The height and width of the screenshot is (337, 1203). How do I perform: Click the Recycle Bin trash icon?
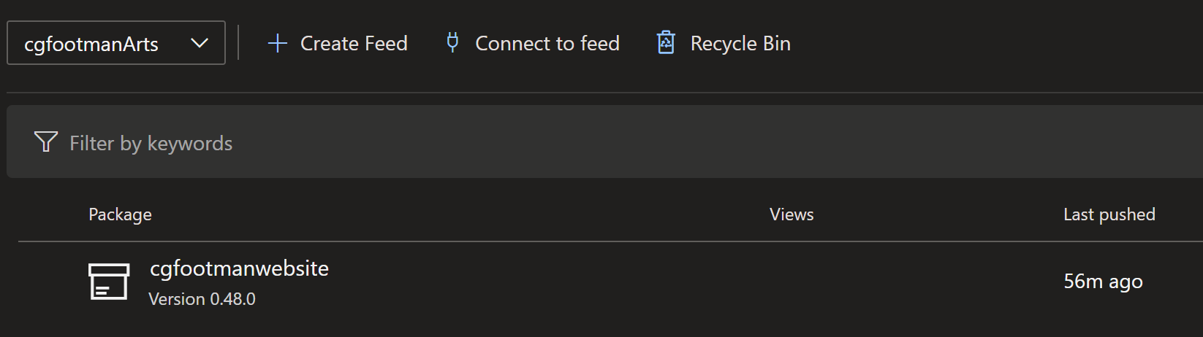(666, 43)
